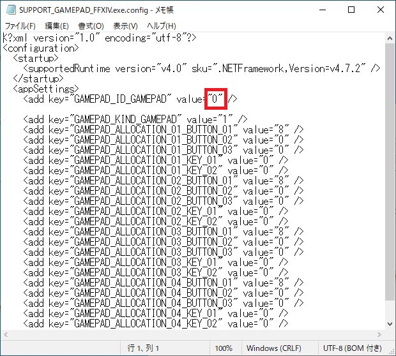Click the GAMEPAD_ALLOCATION_03_KEY_01 line
The width and height of the screenshot is (396, 356).
pos(156,262)
